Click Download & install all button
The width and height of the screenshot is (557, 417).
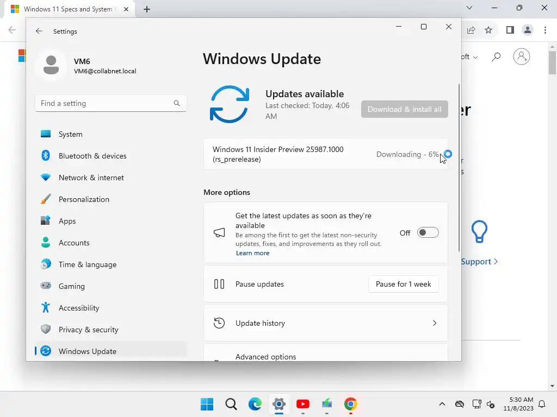405,109
